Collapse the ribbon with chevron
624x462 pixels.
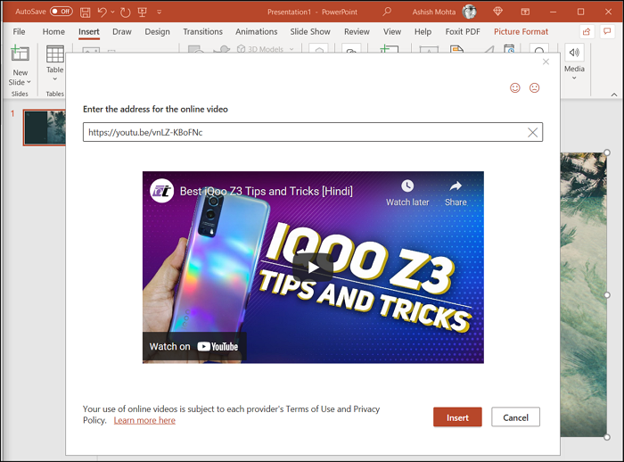[614, 95]
